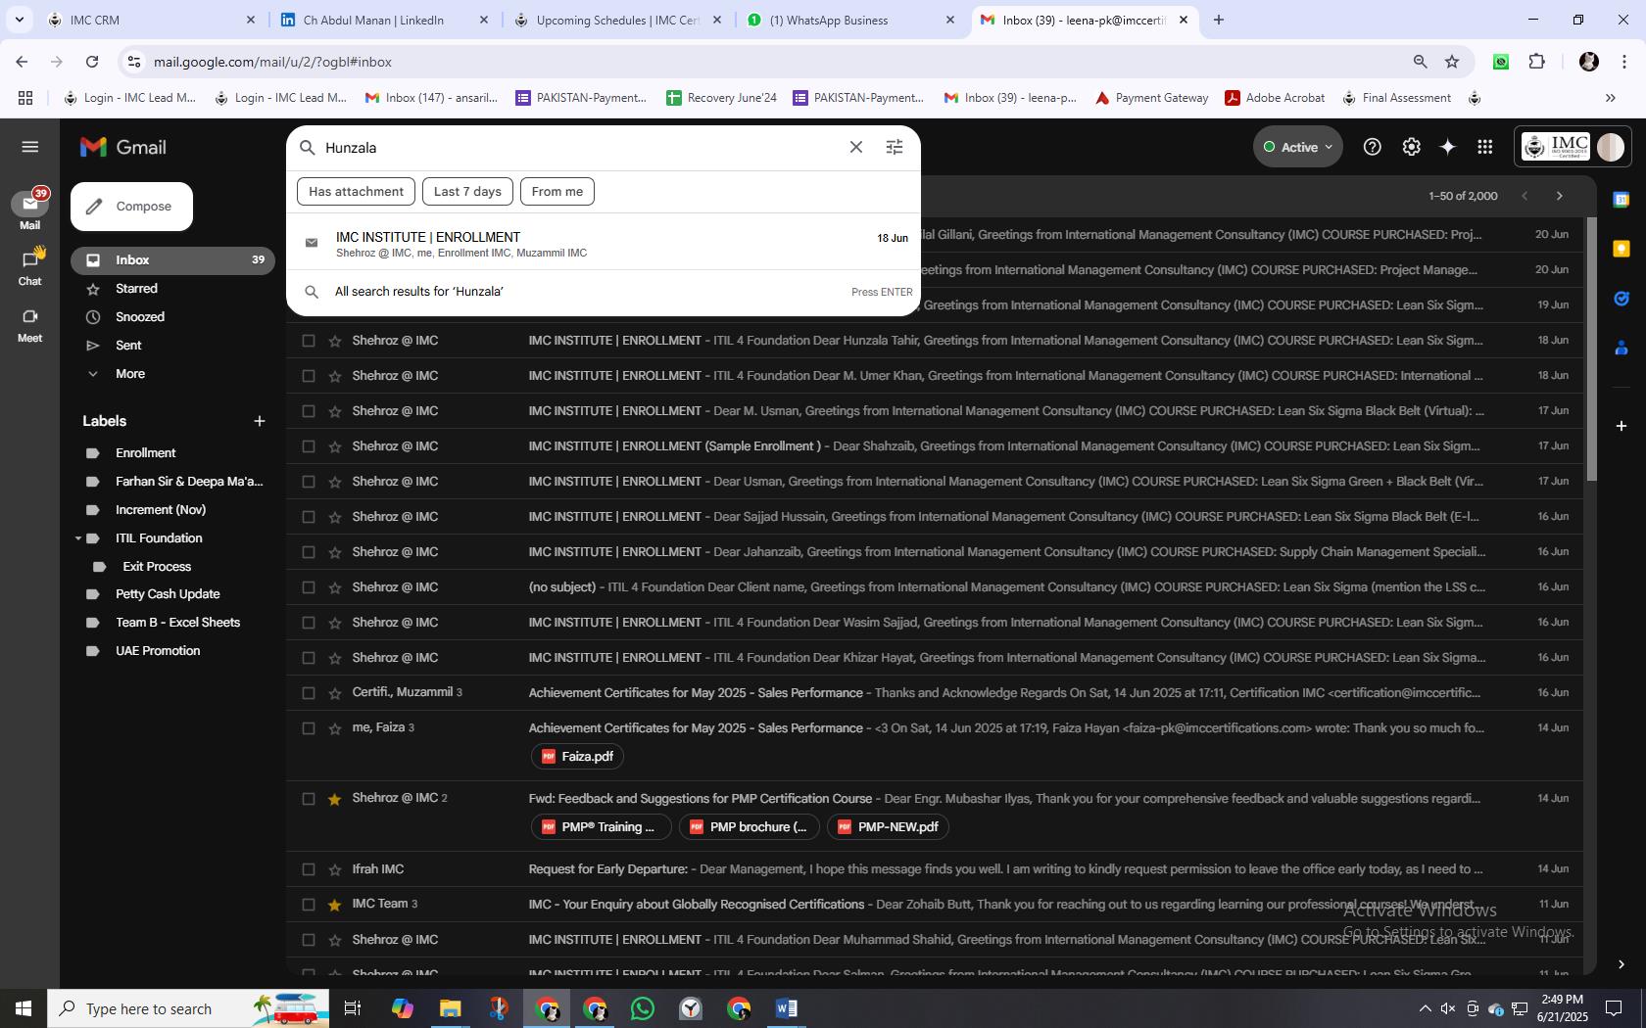Switch to WhatsApp Business browser tab
Image resolution: width=1646 pixels, height=1028 pixels.
(x=850, y=20)
